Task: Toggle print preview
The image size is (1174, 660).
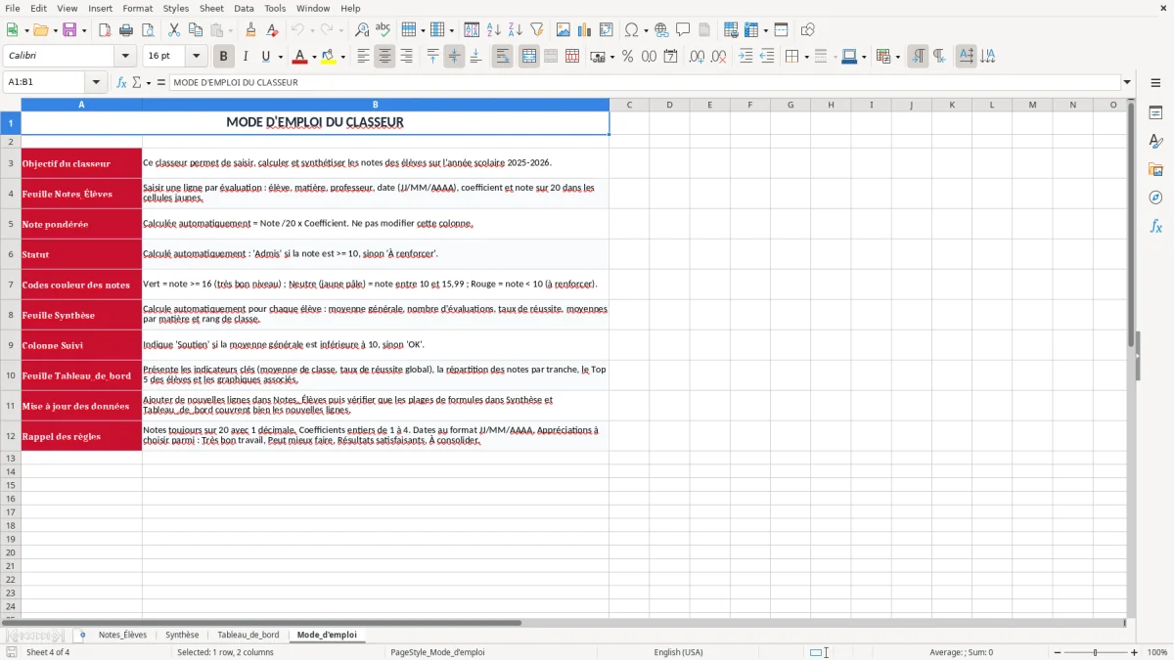Action: [x=147, y=30]
